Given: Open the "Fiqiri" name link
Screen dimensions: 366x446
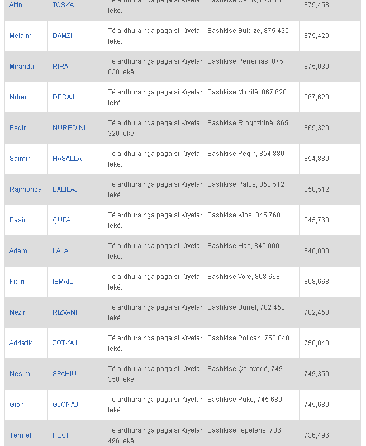Looking at the screenshot, I should [x=17, y=282].
